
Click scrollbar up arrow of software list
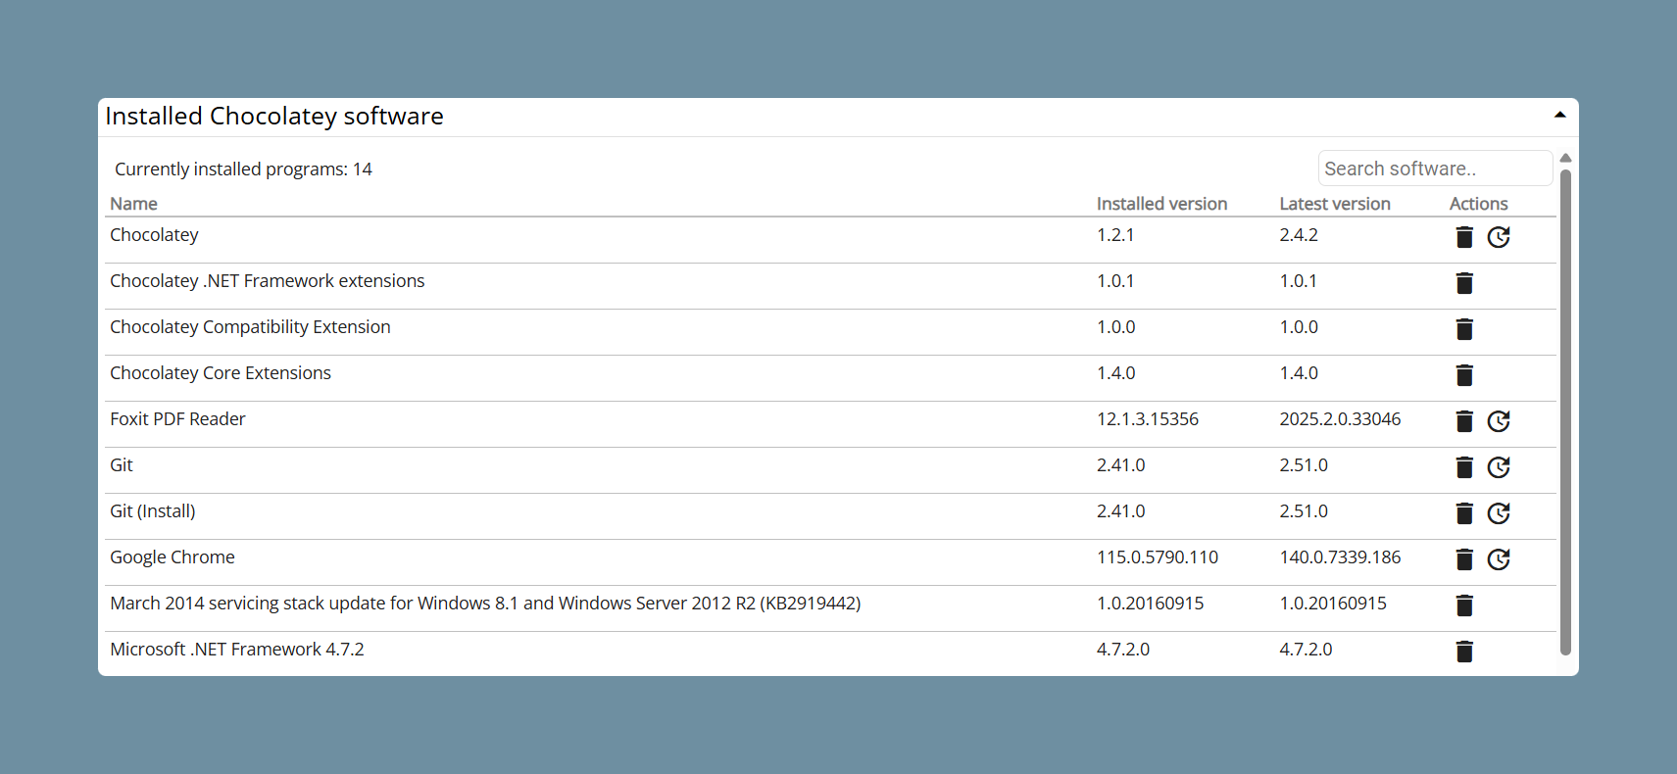(1565, 158)
